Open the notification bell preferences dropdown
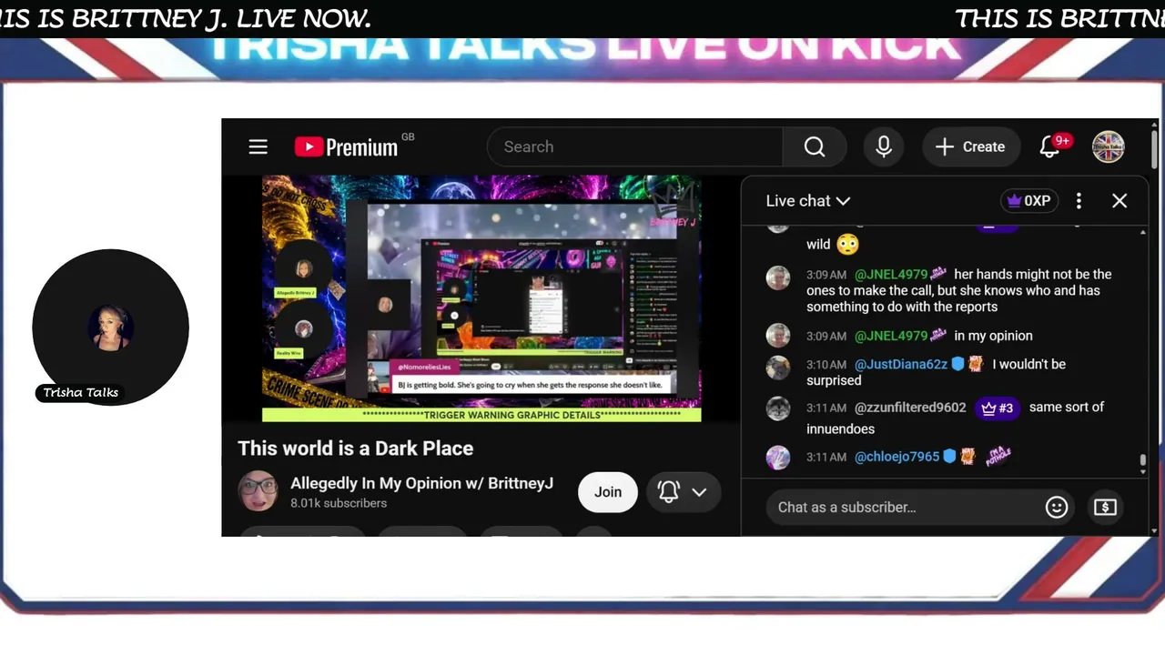 pos(684,492)
